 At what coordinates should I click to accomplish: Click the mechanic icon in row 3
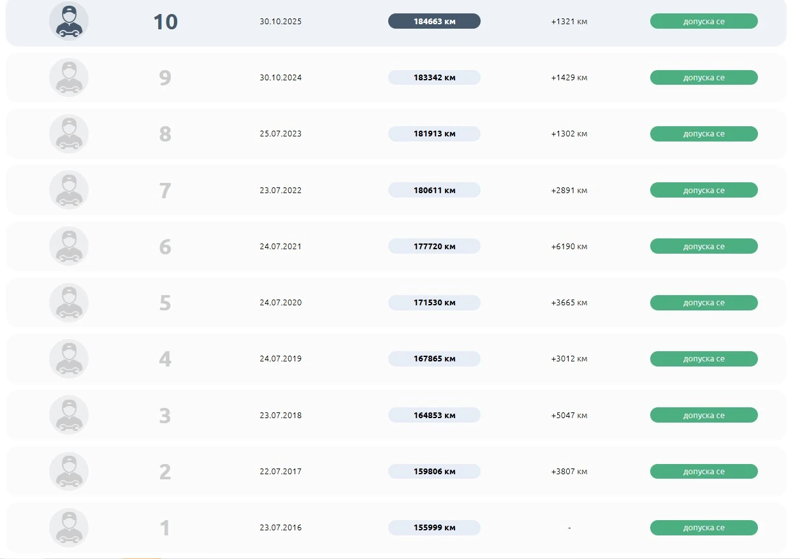tap(69, 415)
